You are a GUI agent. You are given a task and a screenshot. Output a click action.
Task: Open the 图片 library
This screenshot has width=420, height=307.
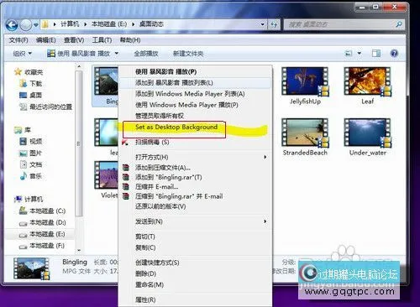31,153
